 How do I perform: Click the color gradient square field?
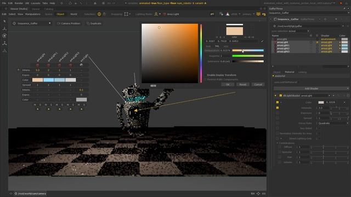pos(169,53)
